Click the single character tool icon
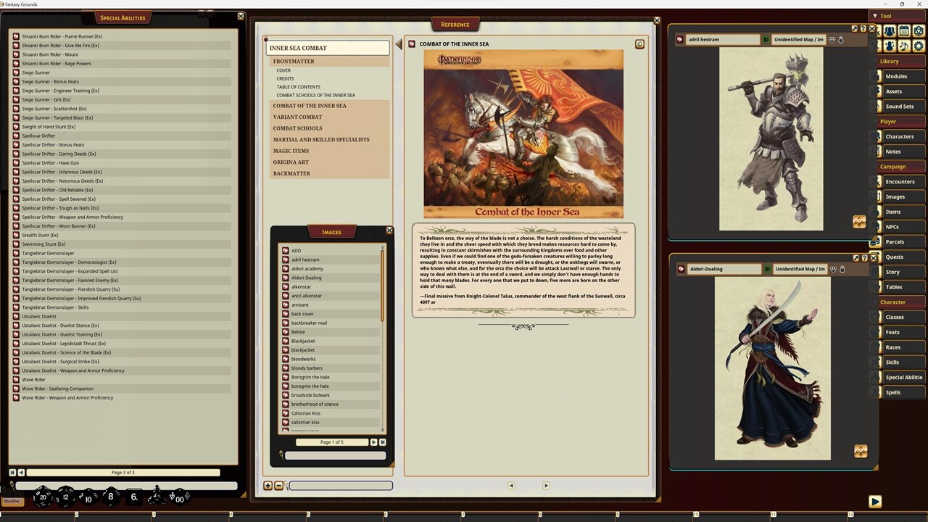Screen dimensions: 928x522 [889, 45]
